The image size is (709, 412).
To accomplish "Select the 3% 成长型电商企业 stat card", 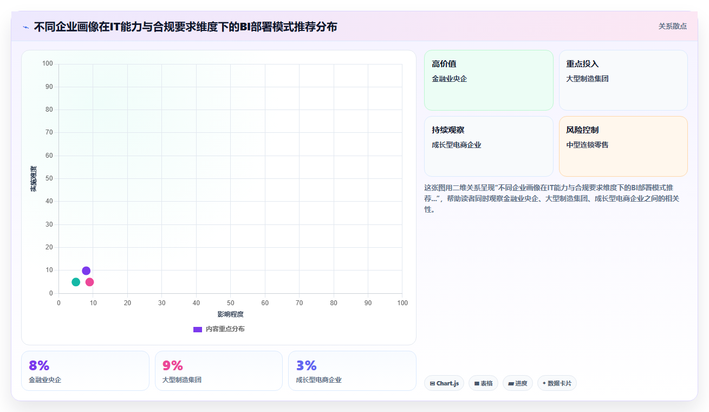I will (x=352, y=371).
